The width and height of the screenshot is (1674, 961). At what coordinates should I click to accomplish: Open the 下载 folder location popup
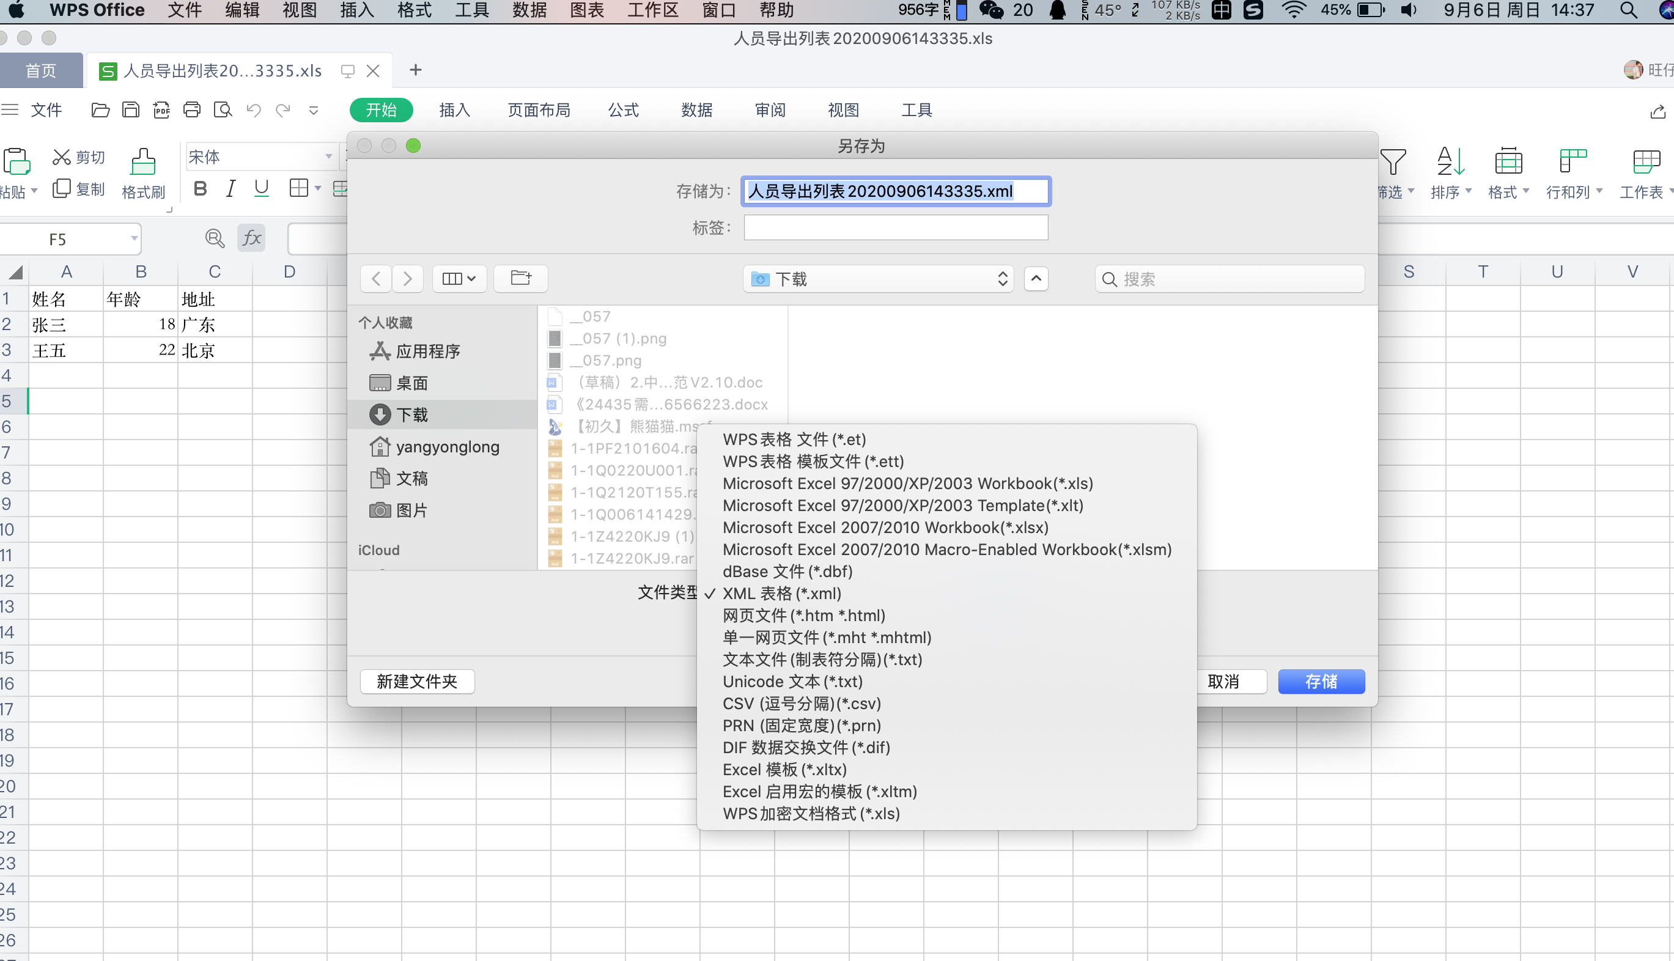coord(878,279)
